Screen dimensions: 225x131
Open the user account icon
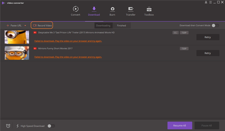pos(206,2)
